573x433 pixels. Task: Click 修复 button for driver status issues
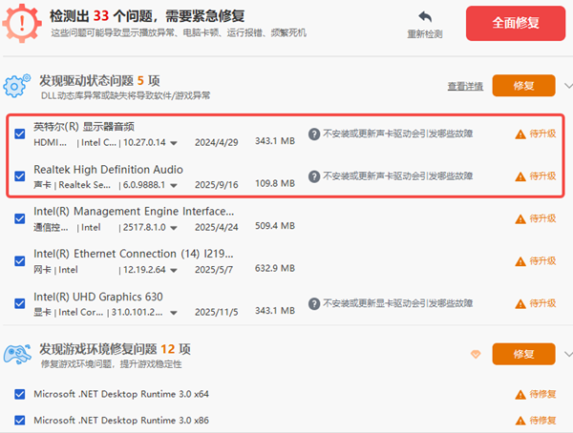(x=523, y=86)
